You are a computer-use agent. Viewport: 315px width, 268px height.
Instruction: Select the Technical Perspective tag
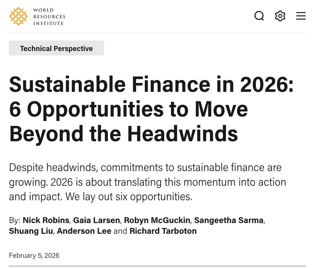tap(56, 48)
